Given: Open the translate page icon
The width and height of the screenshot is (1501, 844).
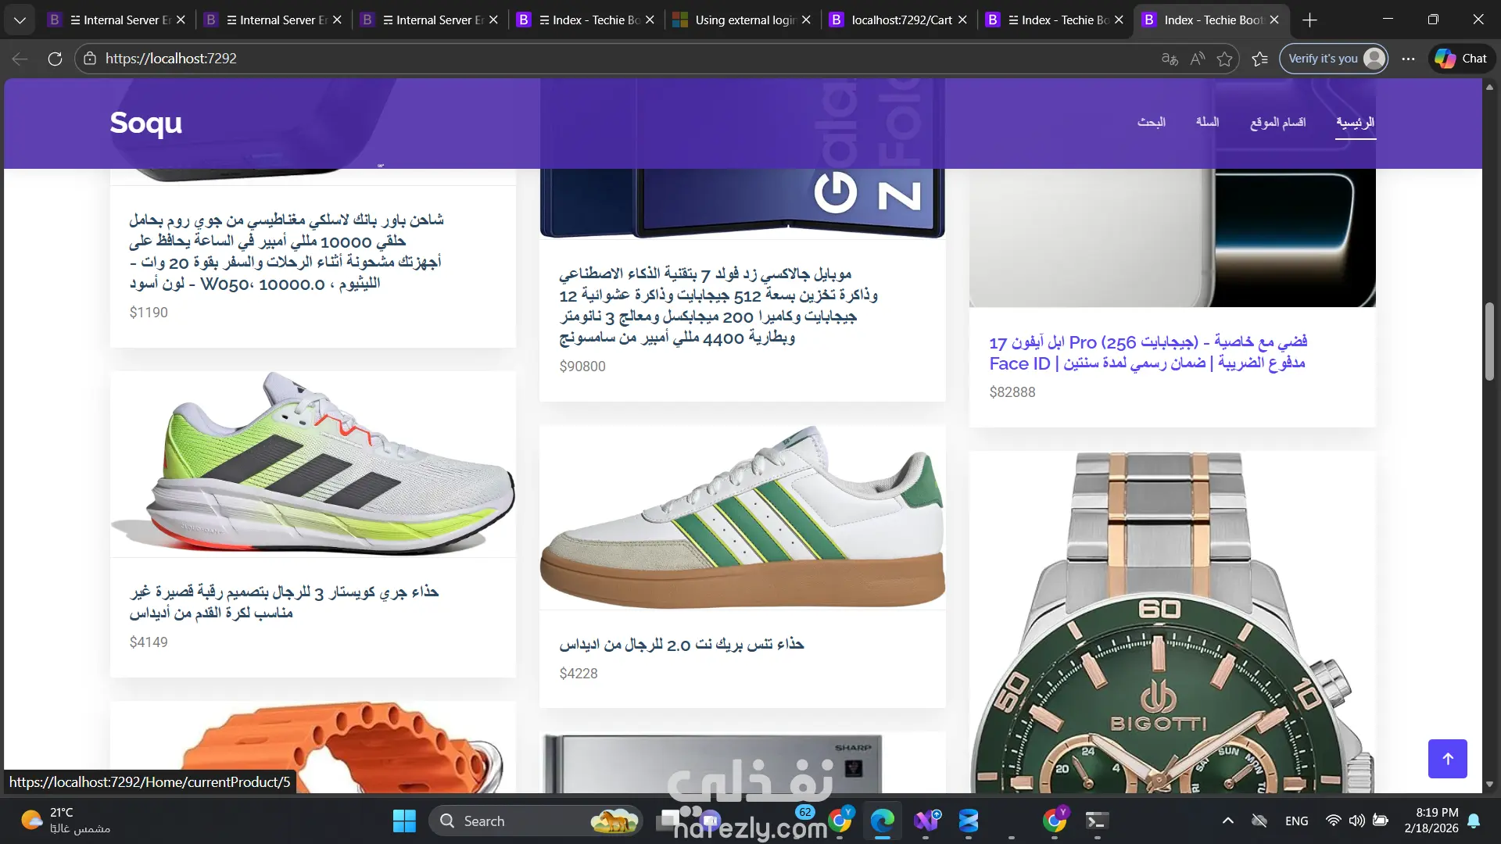Looking at the screenshot, I should click(1170, 59).
